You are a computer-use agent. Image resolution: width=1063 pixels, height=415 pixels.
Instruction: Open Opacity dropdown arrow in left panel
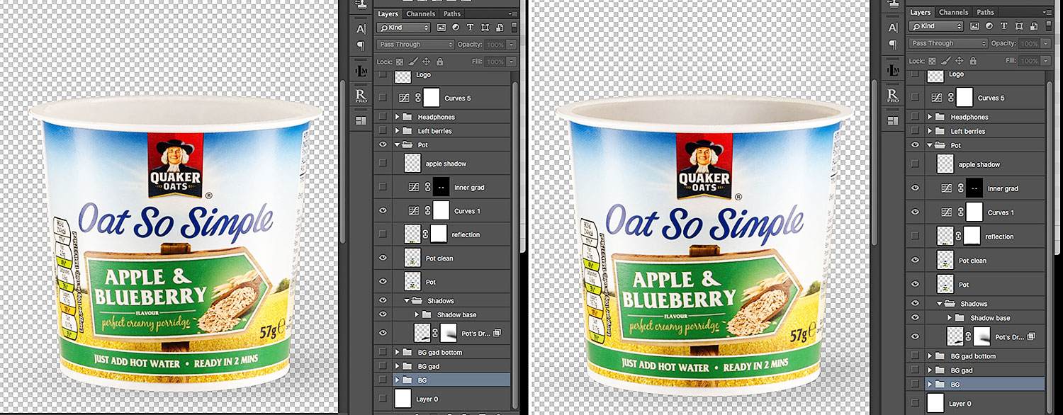pyautogui.click(x=511, y=45)
